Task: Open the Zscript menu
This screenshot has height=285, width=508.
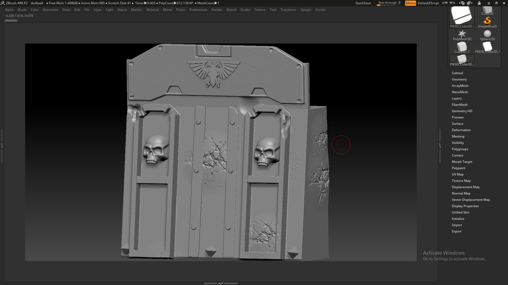Action: coord(320,10)
